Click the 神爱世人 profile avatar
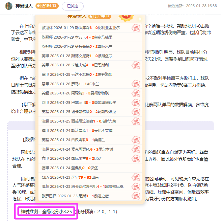Viewport: 221px width, 221px height. point(9,6)
